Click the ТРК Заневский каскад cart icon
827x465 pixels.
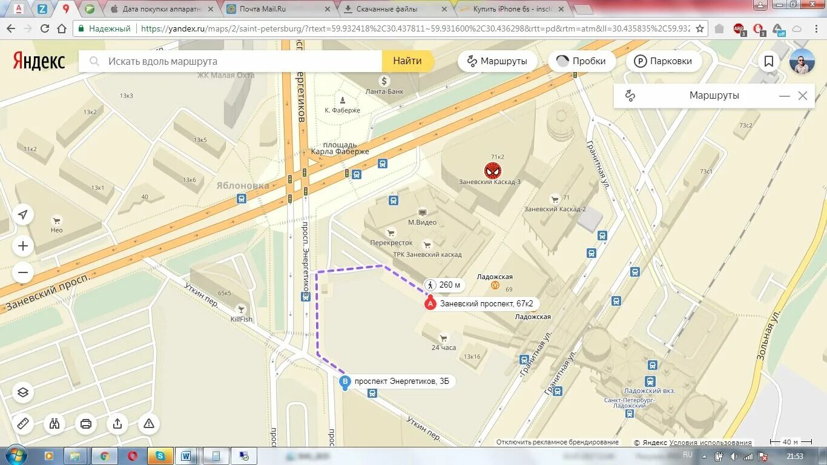(x=427, y=245)
